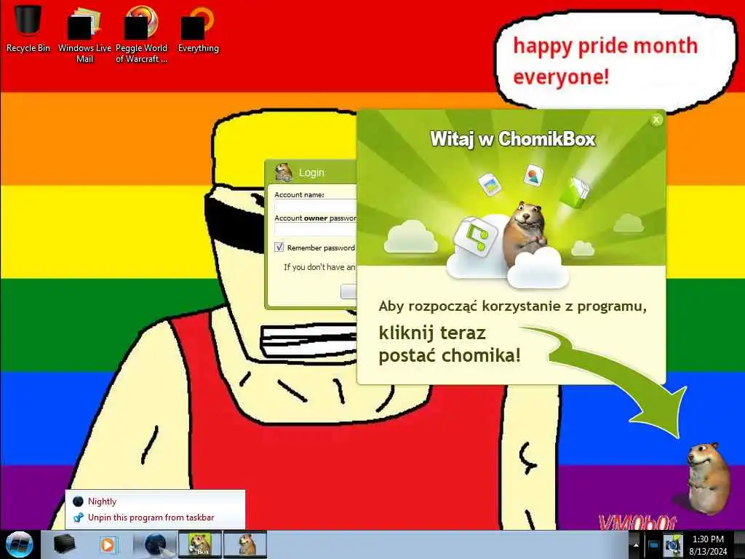Switch to the ChomikBox taskbar button

point(199,544)
